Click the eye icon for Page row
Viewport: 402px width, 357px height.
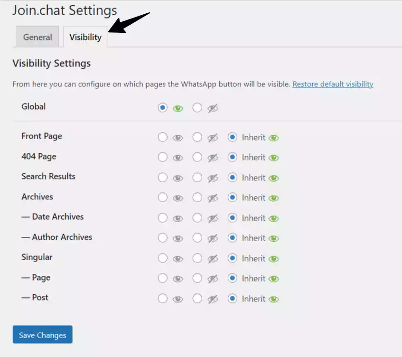178,279
